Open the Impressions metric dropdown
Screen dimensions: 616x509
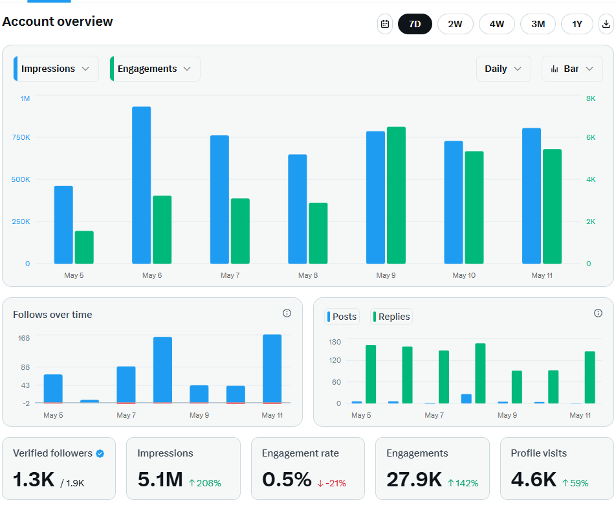(56, 69)
